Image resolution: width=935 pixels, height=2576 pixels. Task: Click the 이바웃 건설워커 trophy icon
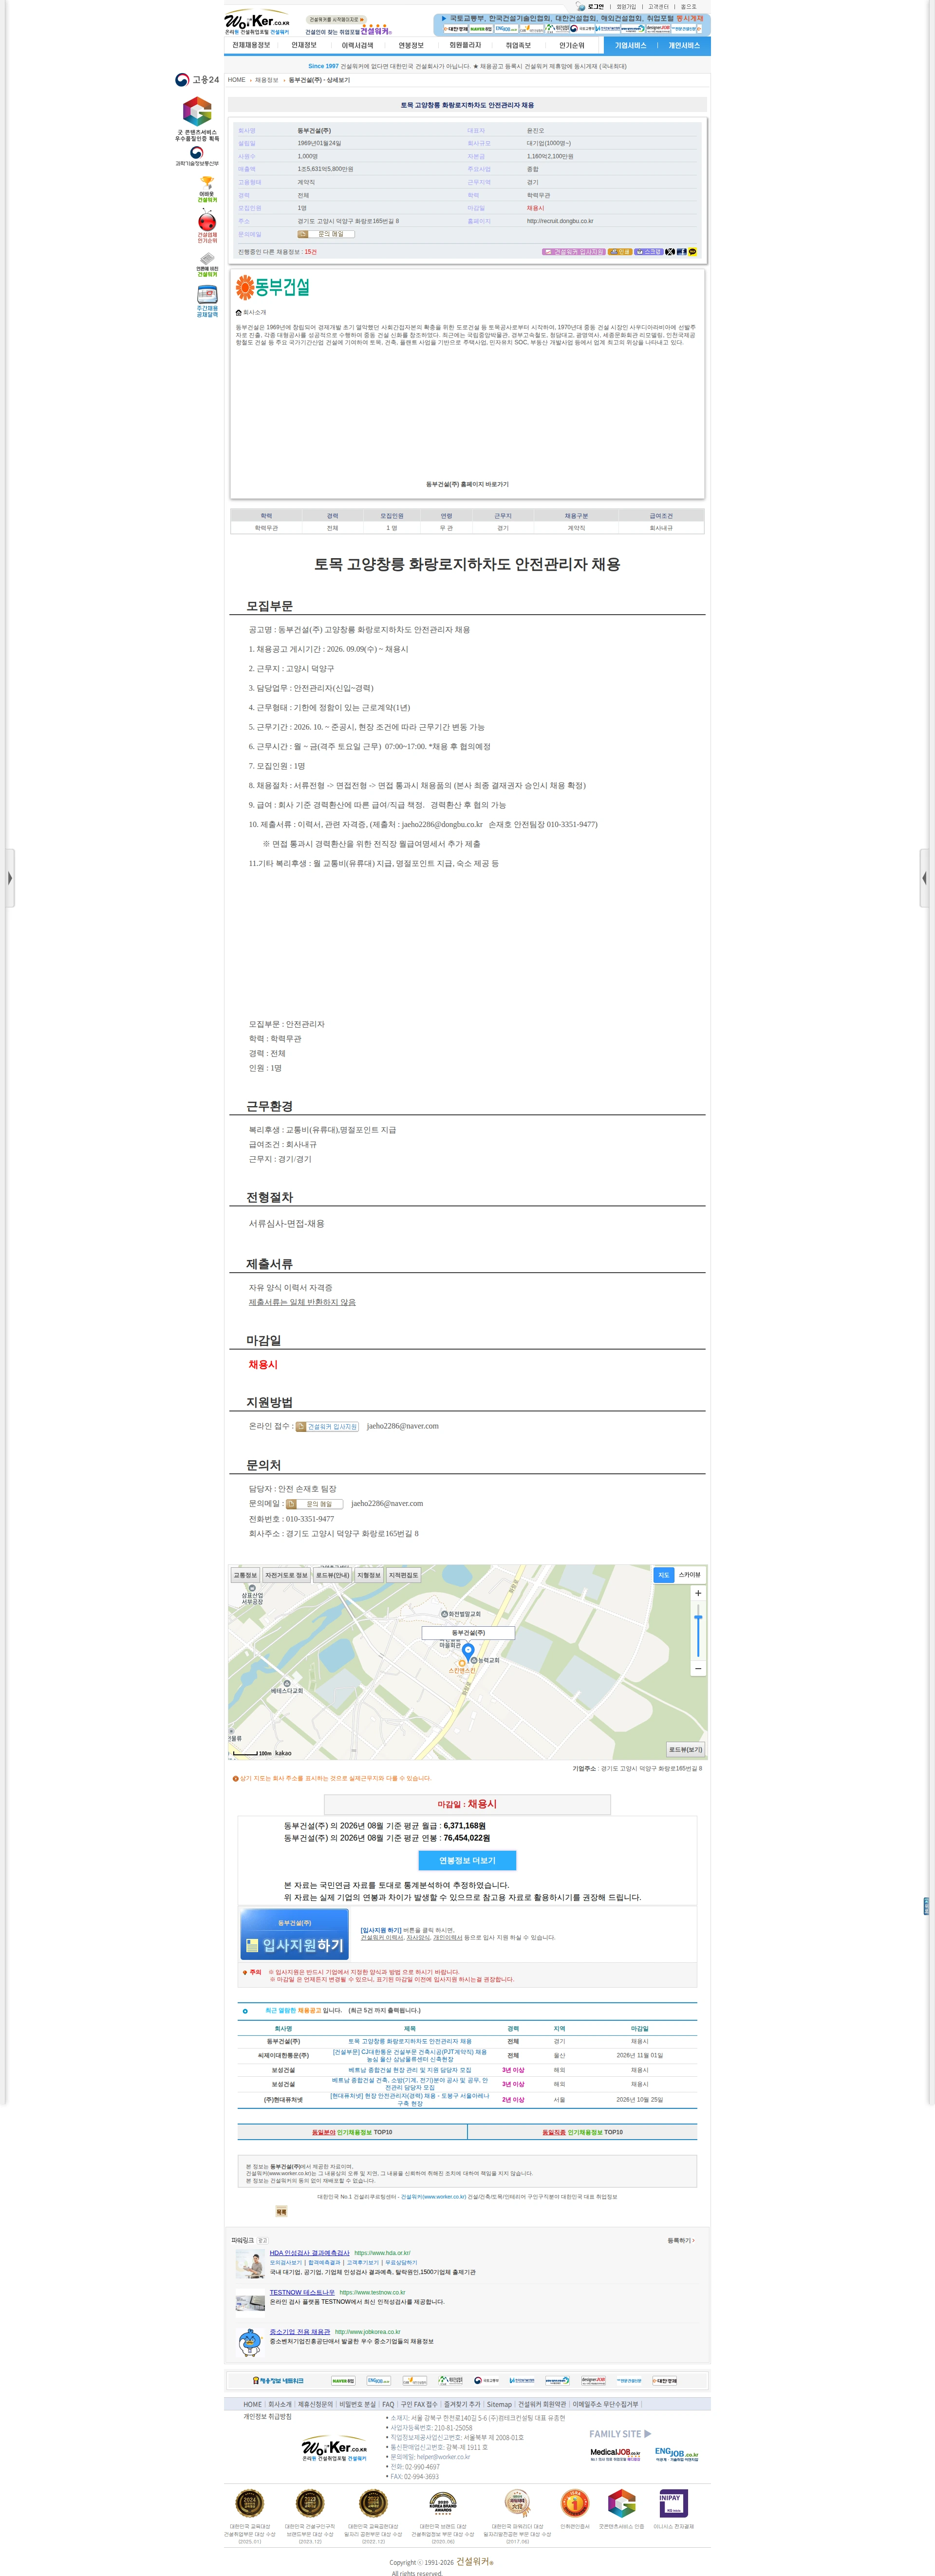coord(207,189)
